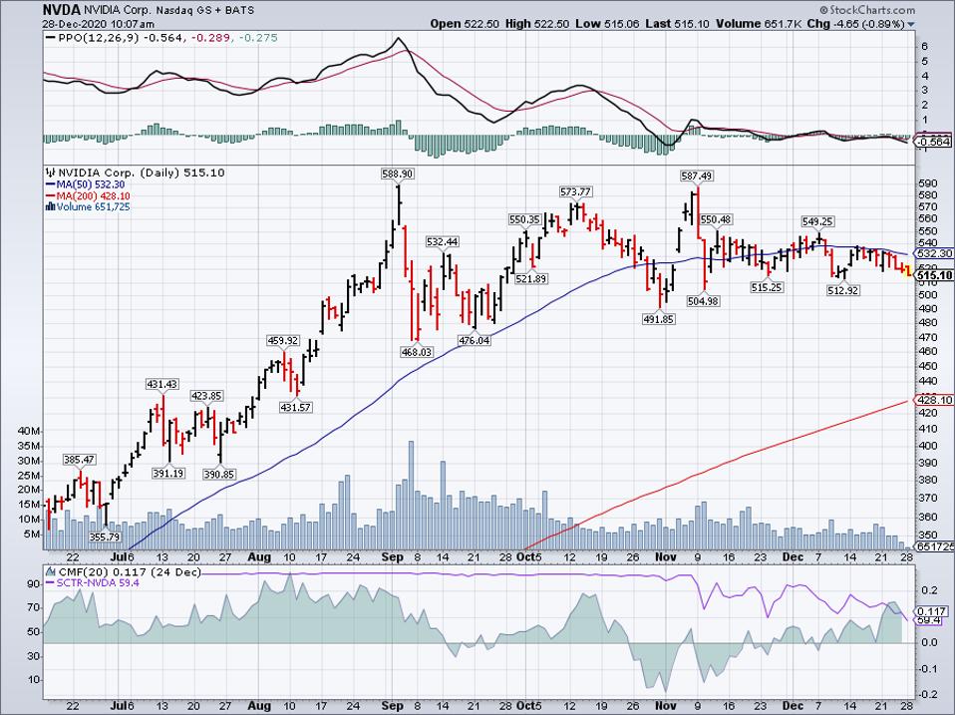Click the 588.90 peak price label
This screenshot has height=715, width=955.
point(397,174)
